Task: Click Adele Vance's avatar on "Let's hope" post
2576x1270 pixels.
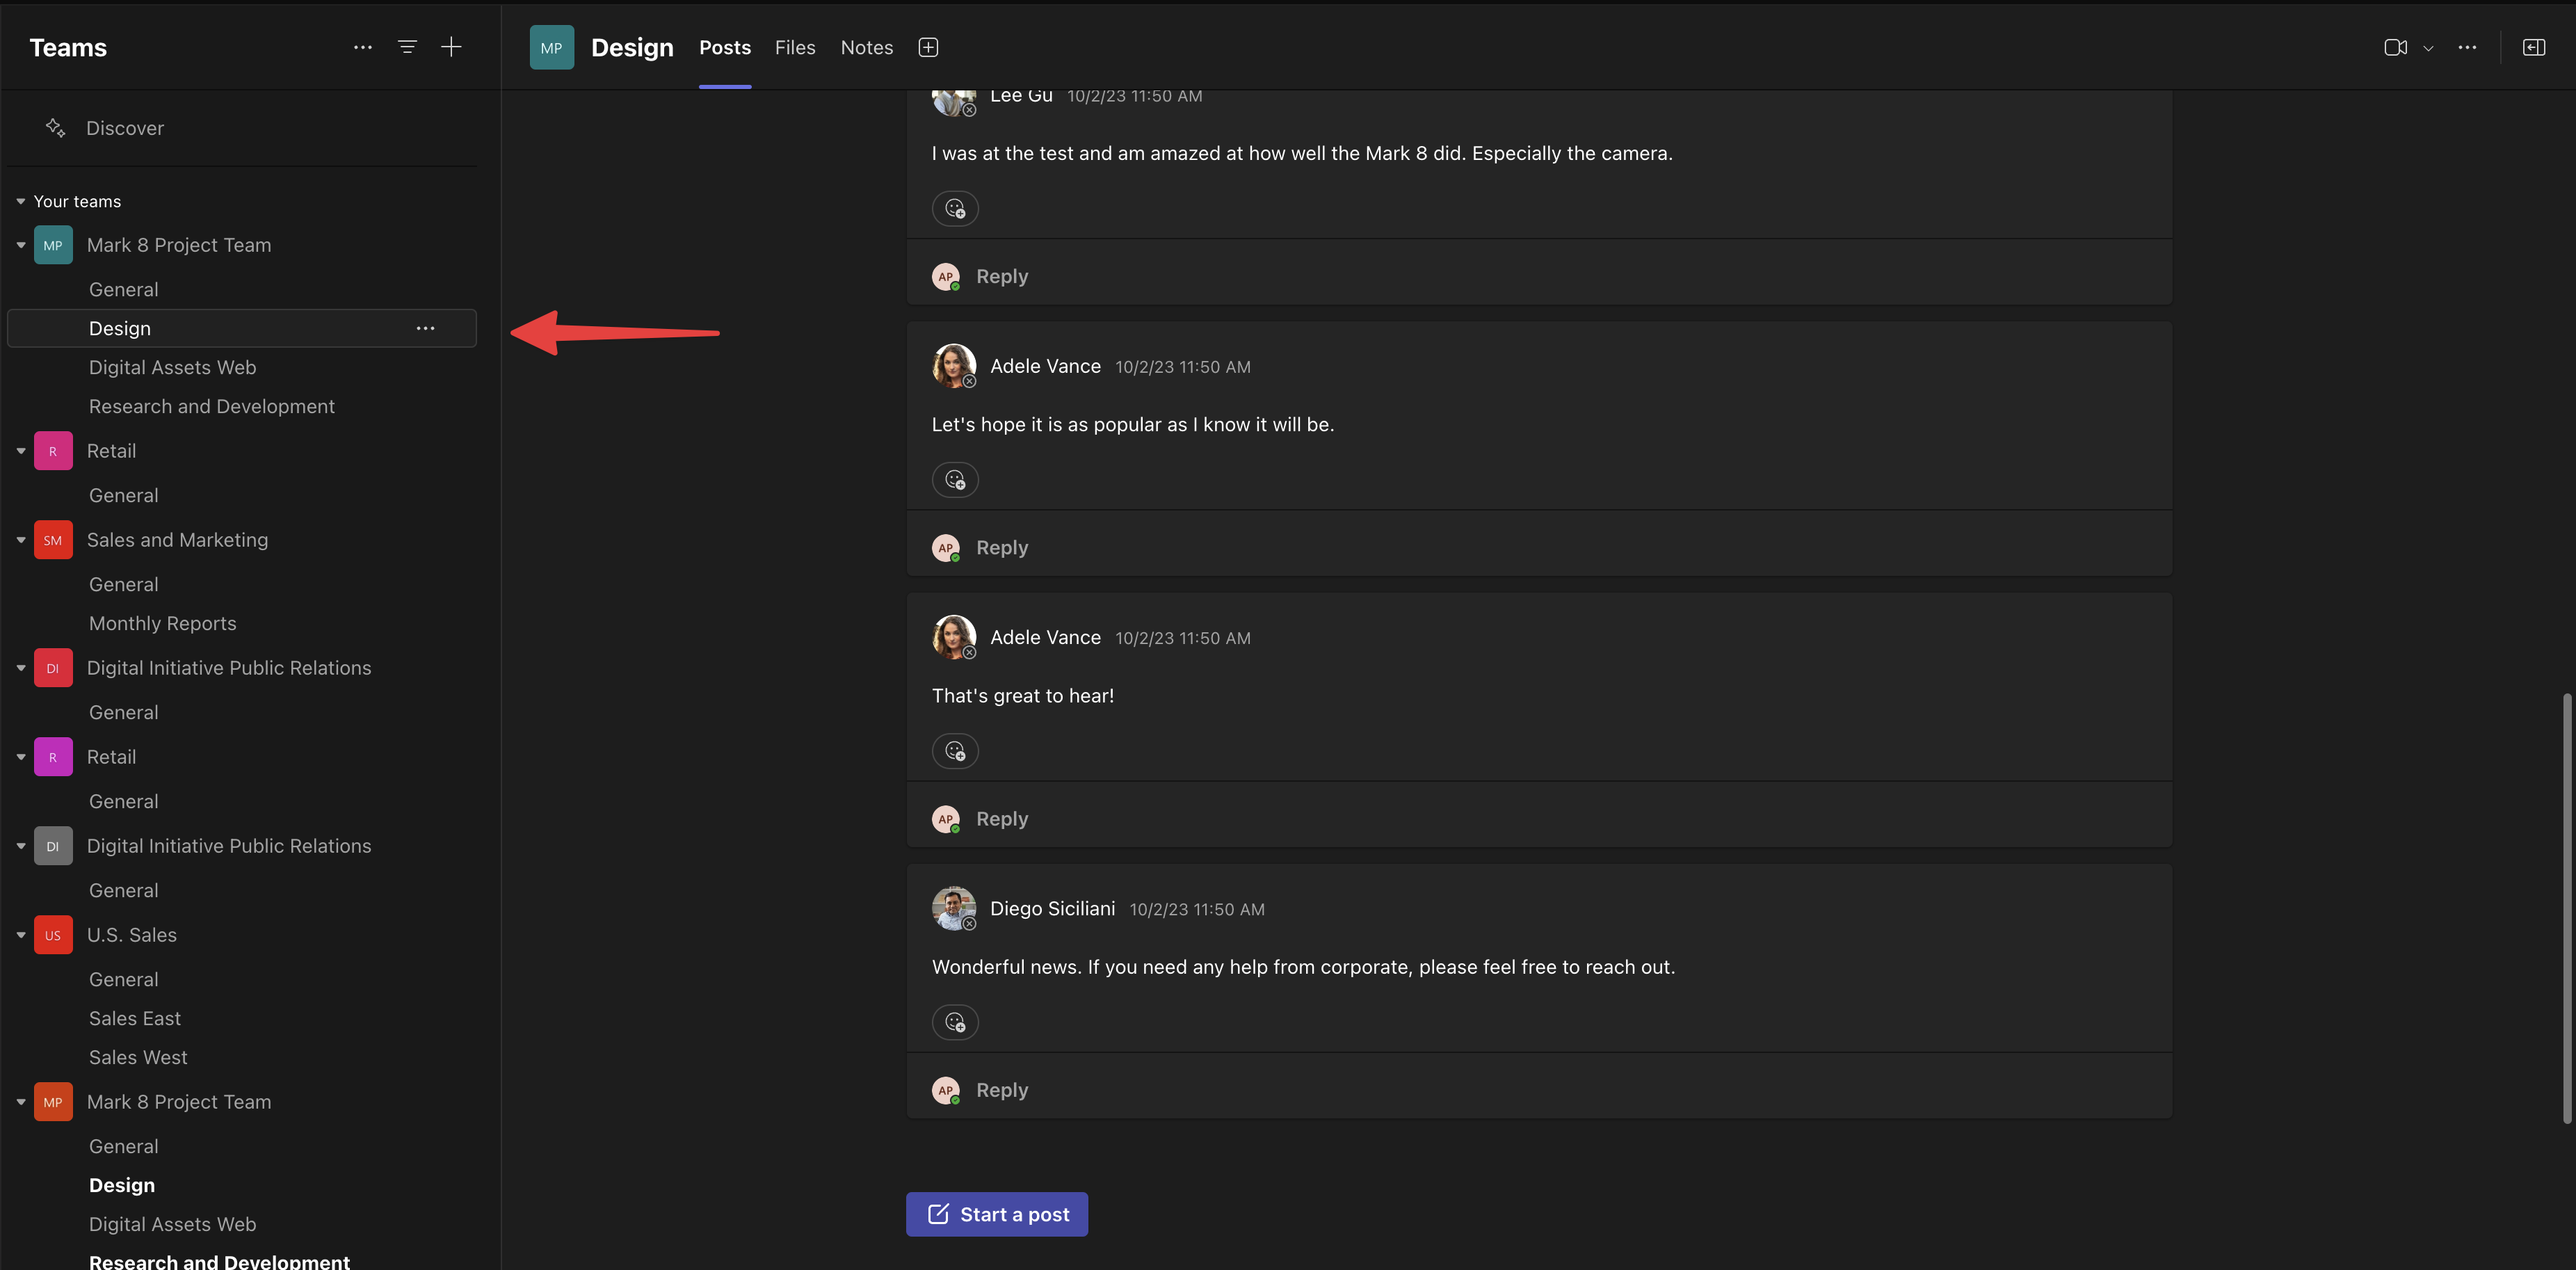Action: click(x=953, y=366)
